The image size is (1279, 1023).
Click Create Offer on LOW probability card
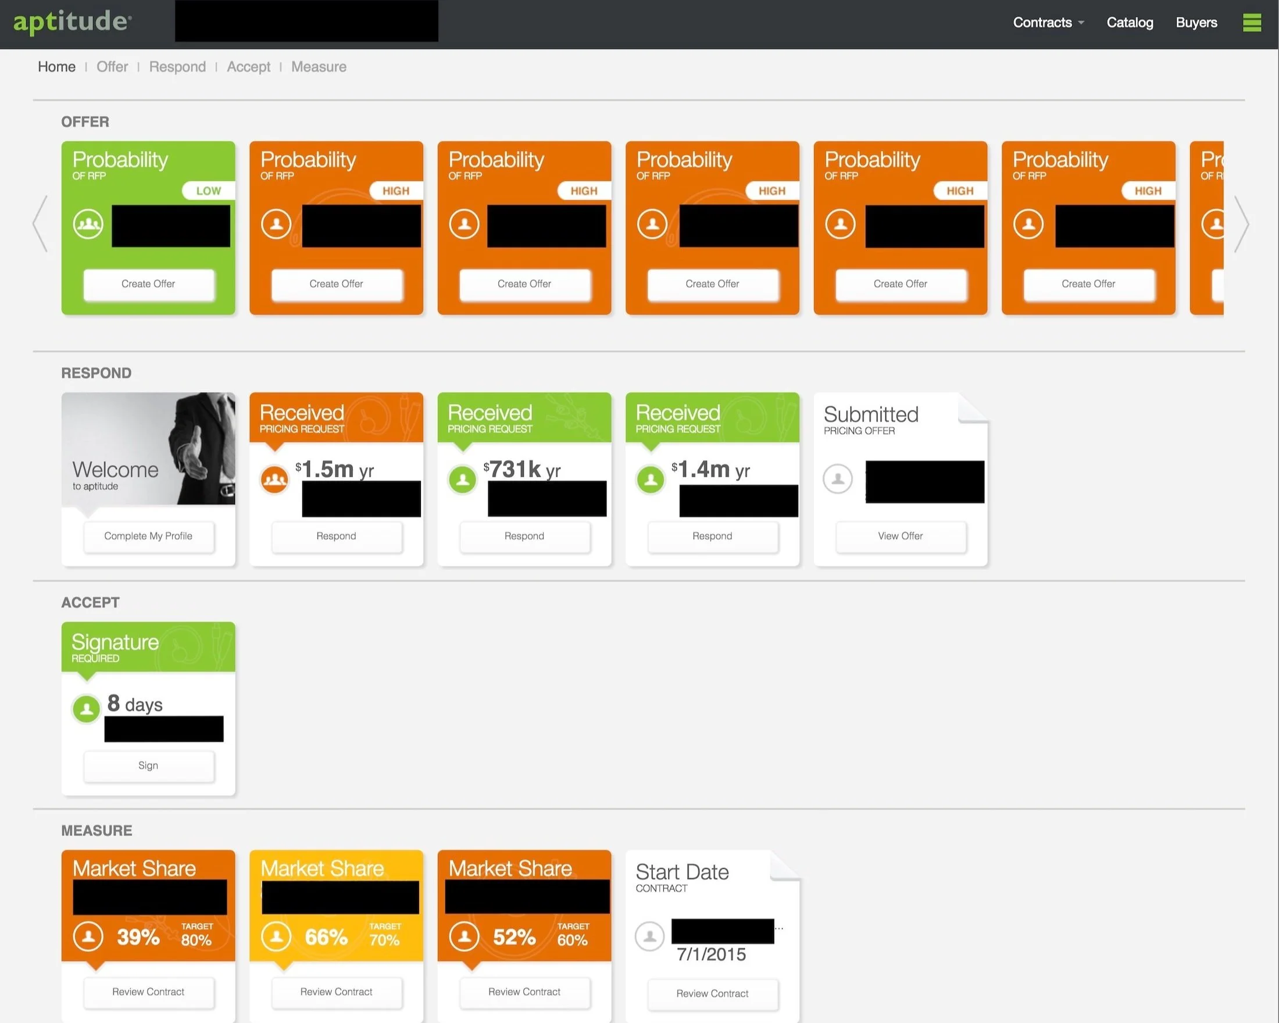click(x=148, y=284)
